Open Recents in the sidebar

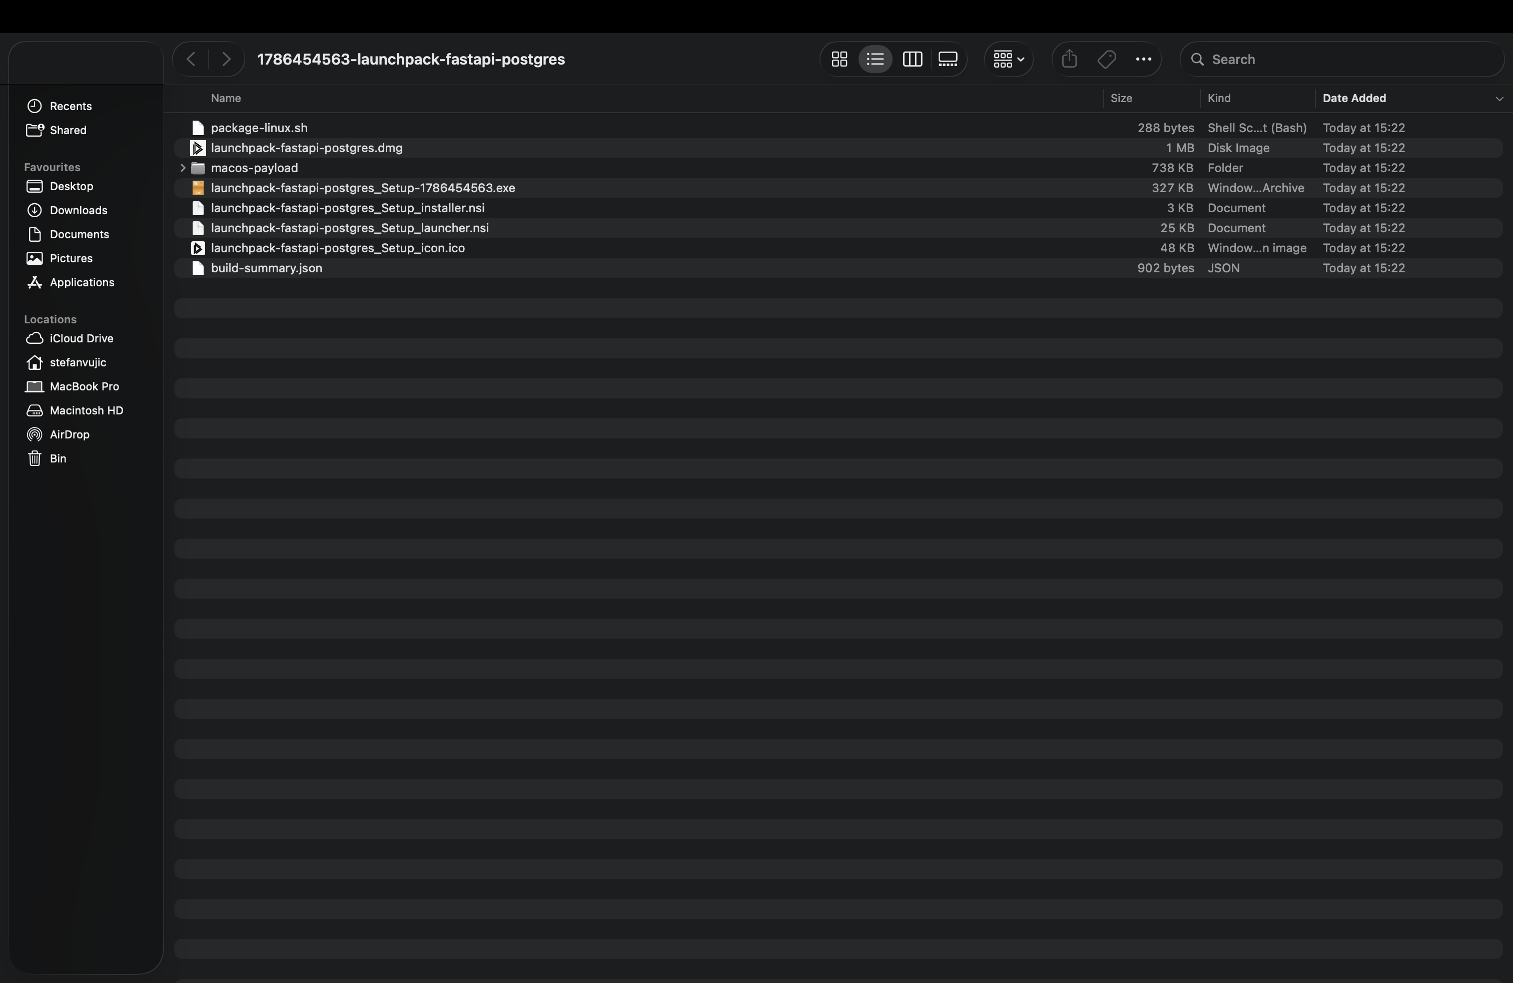[x=59, y=106]
